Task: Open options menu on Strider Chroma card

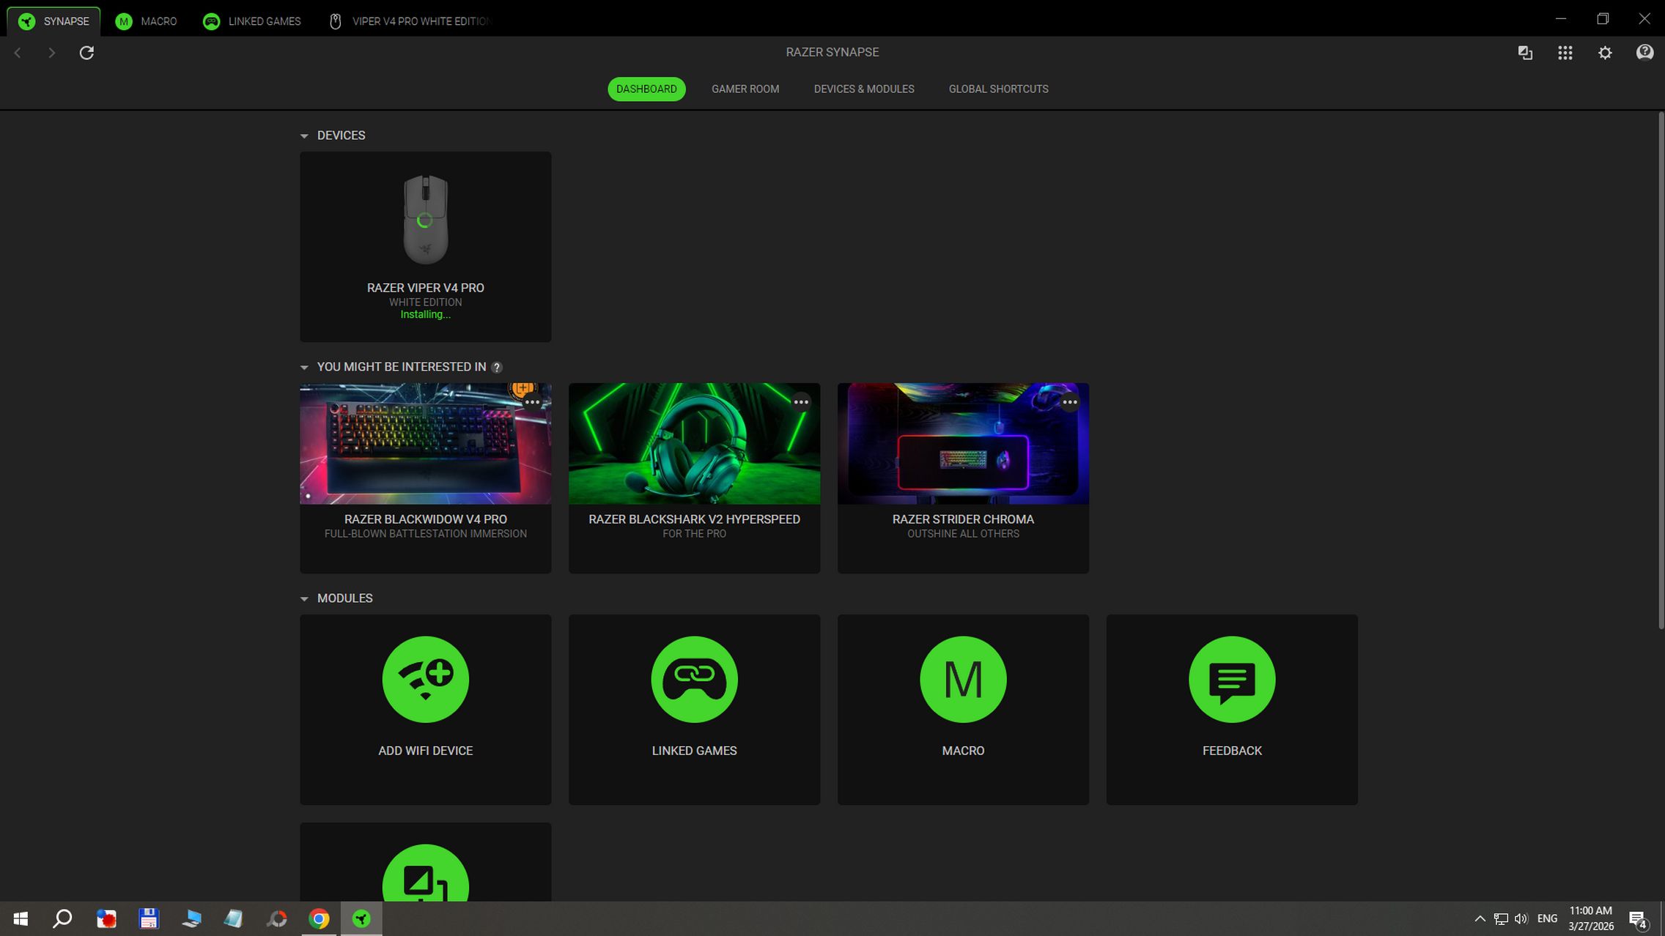Action: click(x=1069, y=402)
